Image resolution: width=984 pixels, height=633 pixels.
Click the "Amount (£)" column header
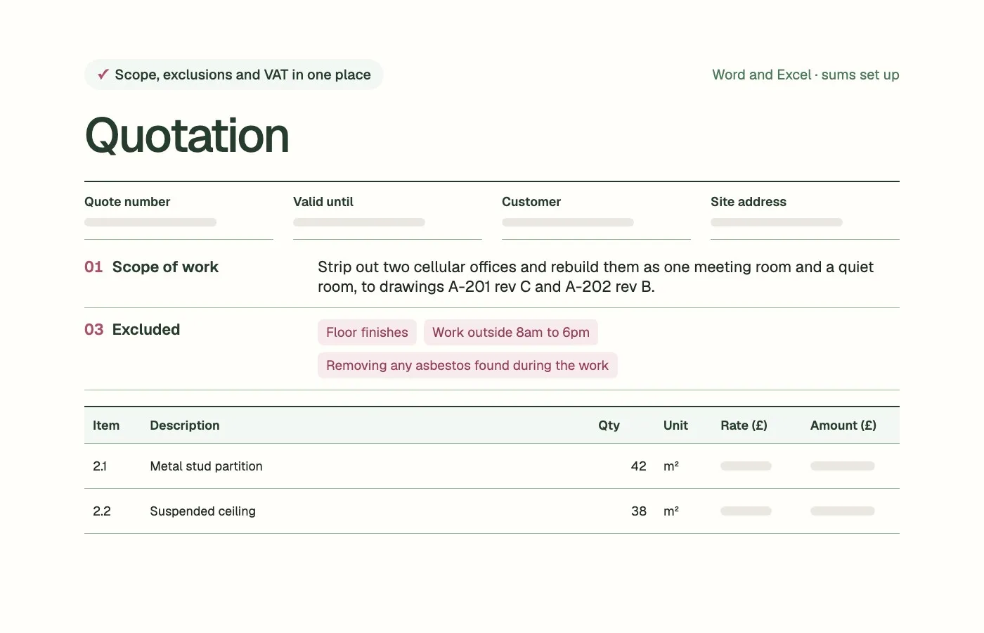tap(843, 426)
